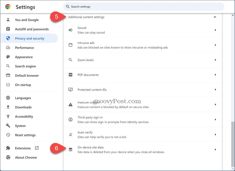Click the puzzle piece icon for Extensions
235x171 pixels.
click(x=8, y=148)
